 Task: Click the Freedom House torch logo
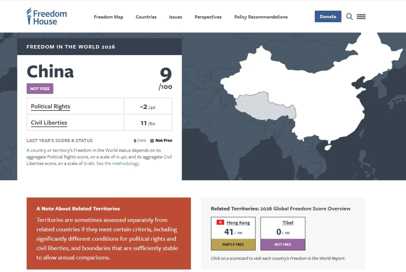click(x=29, y=16)
